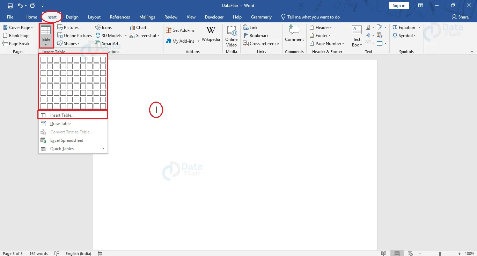Select the View ribbon tab
477x256 pixels.
click(x=191, y=17)
